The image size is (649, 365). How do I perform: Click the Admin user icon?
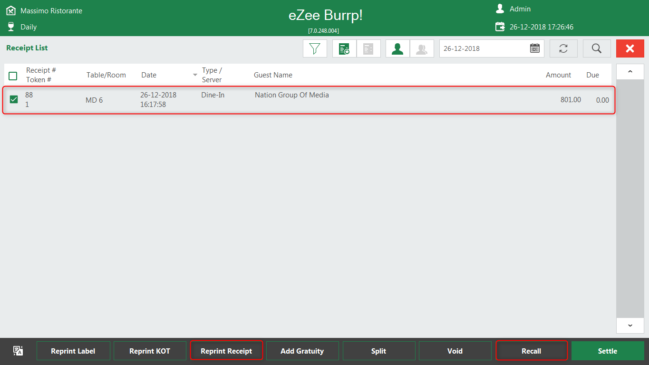tap(500, 9)
